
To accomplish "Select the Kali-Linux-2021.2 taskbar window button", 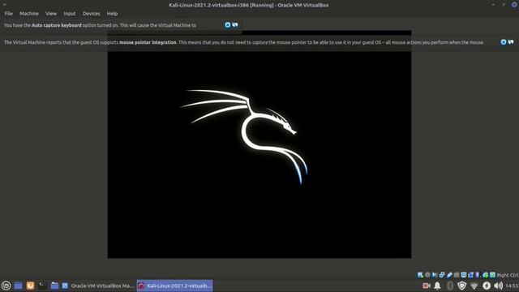I will point(175,286).
